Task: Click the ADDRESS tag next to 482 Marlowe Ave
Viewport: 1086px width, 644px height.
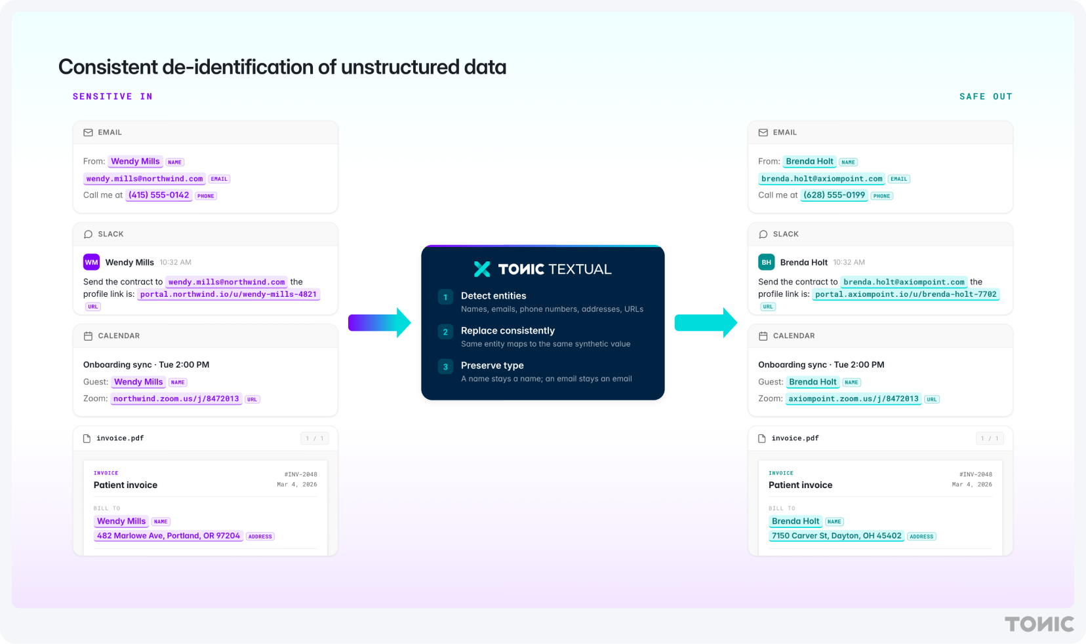Action: pyautogui.click(x=260, y=537)
